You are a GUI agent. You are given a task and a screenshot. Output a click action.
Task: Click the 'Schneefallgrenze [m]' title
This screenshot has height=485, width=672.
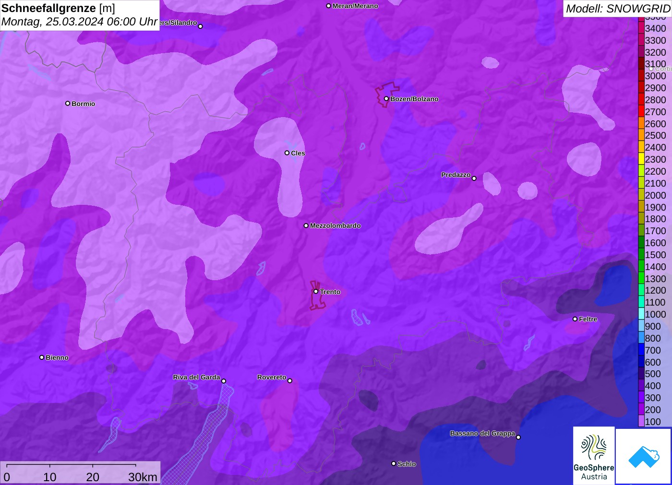[58, 8]
